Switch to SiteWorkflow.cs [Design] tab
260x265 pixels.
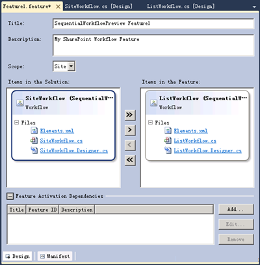98,7
